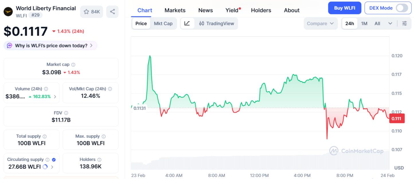This screenshot has width=414, height=179.
Task: Switch chart to Mkt Cap view
Action: [163, 24]
